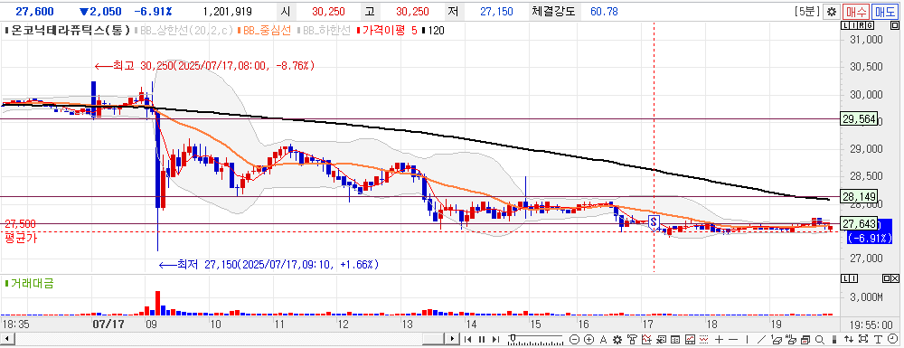The width and height of the screenshot is (904, 348).
Task: Click the candle bar style icon
Action: click(833, 339)
